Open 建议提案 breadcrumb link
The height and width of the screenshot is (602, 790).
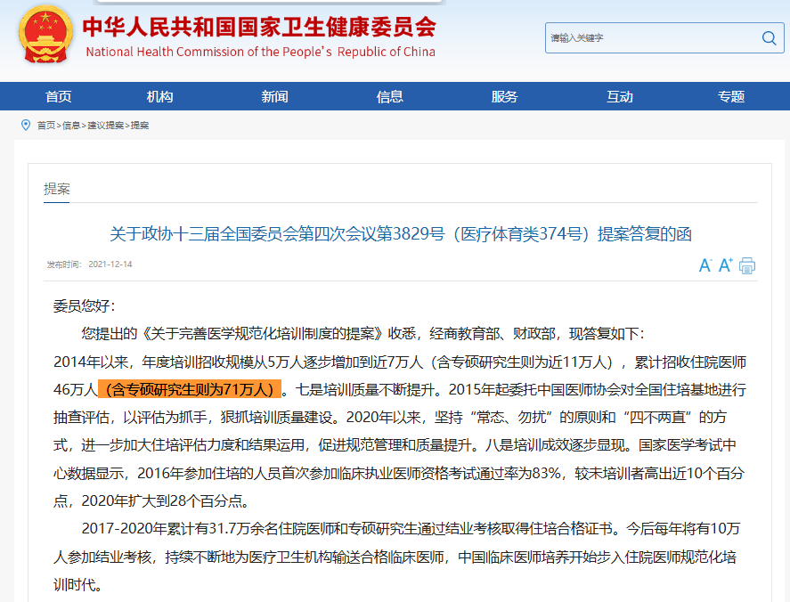click(x=106, y=126)
